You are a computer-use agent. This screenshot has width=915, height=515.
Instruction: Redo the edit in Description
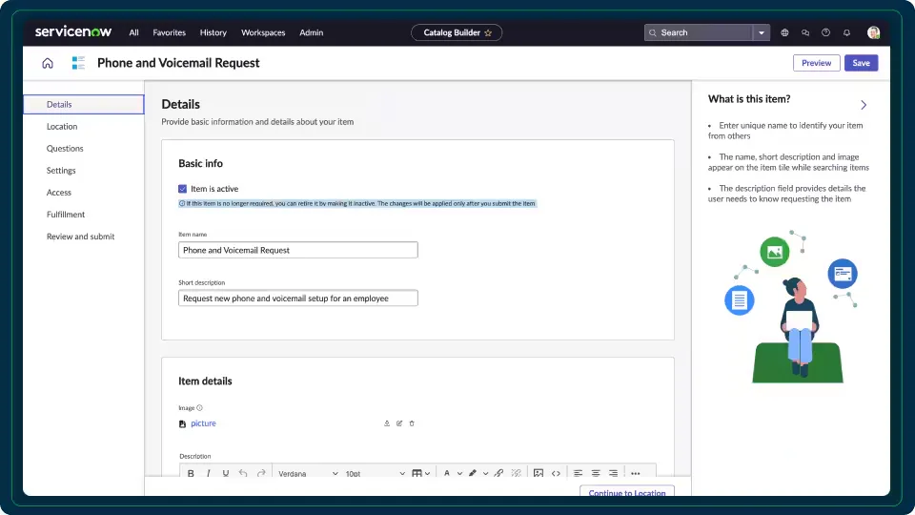[x=261, y=473]
